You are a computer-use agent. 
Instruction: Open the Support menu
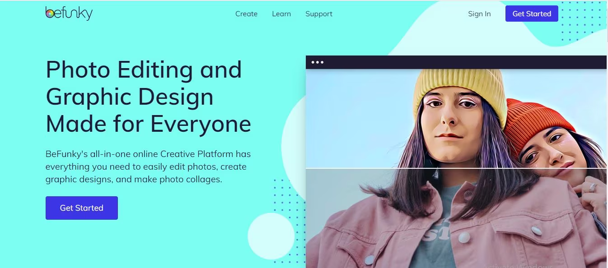pyautogui.click(x=318, y=14)
